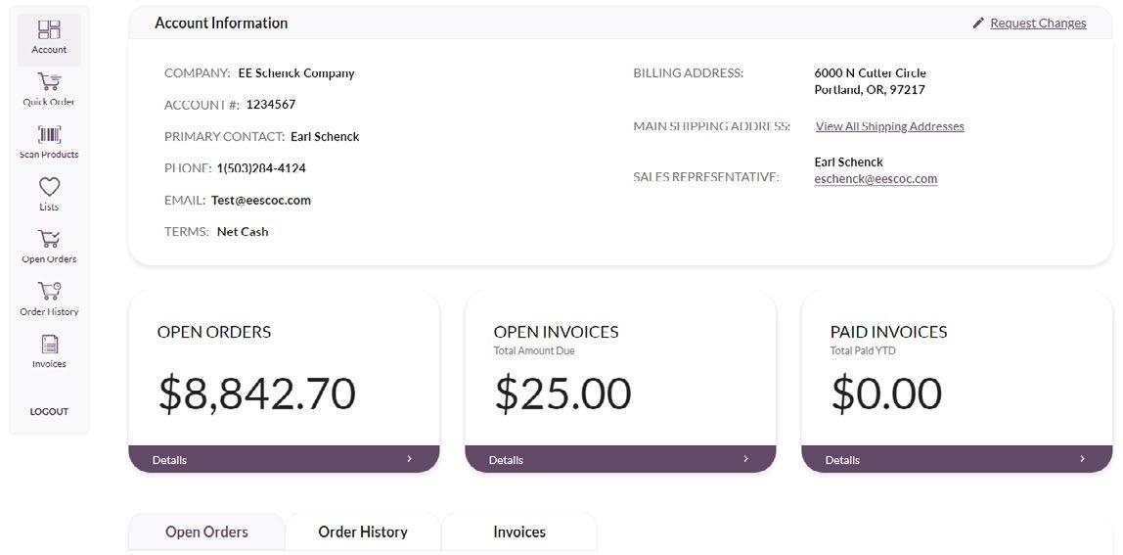Click the Details label under Open Invoices
1123x555 pixels.
(x=506, y=460)
